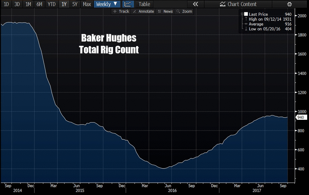Open chart settings gear icon
Screen dimensions: 309x195
[x=289, y=4]
